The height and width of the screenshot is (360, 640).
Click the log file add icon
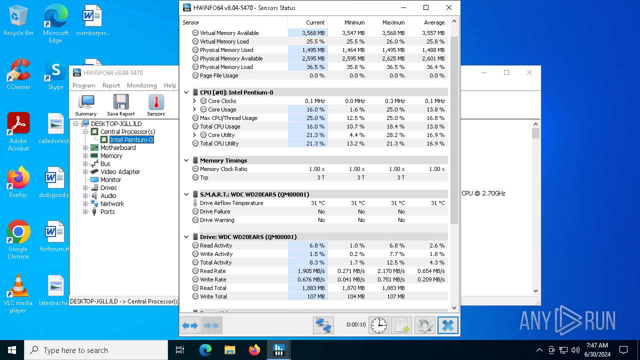[401, 325]
